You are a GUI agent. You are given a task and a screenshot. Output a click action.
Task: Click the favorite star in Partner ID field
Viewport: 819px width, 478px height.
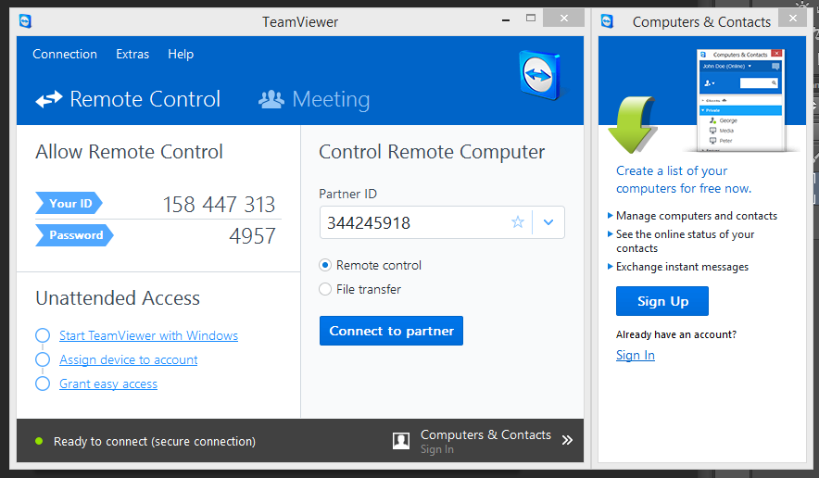(x=518, y=222)
